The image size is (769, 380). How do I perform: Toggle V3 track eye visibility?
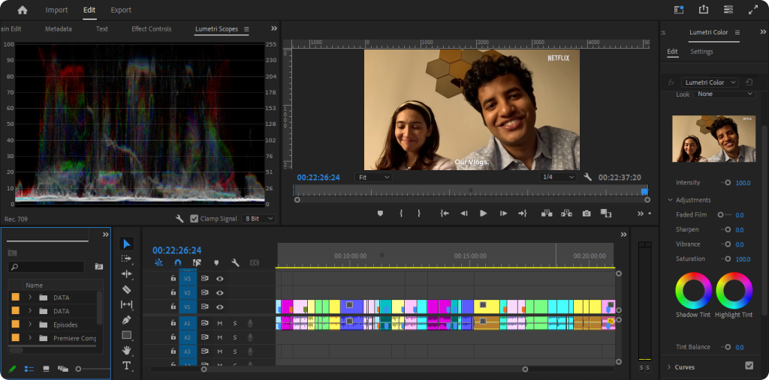point(220,279)
